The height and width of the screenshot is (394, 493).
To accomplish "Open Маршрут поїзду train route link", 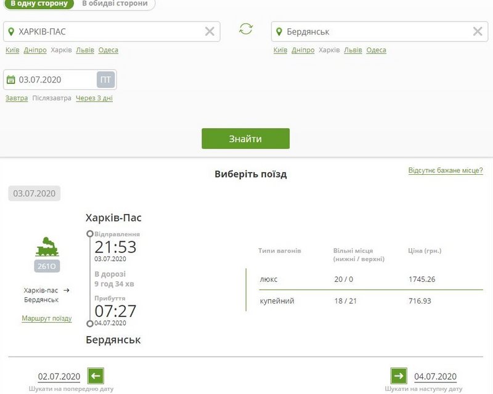I will pyautogui.click(x=47, y=318).
